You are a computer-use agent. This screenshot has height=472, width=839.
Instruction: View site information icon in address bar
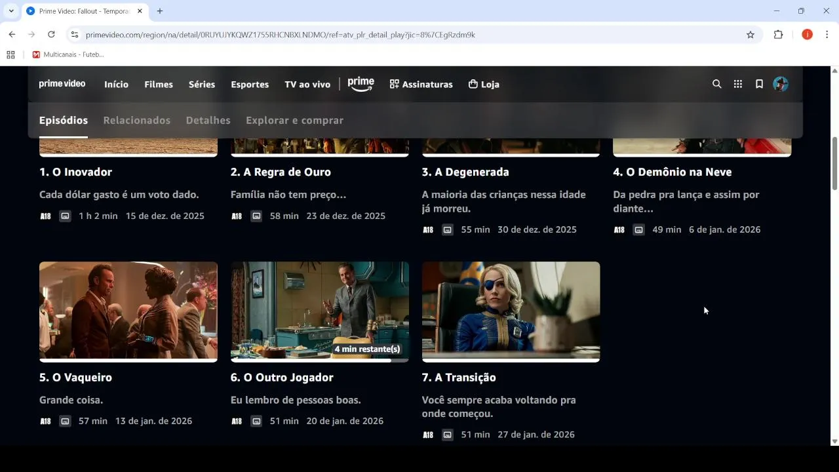click(x=75, y=35)
